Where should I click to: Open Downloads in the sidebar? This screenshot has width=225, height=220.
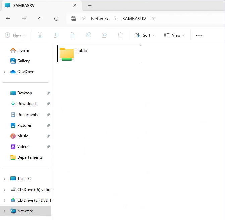pos(27,104)
